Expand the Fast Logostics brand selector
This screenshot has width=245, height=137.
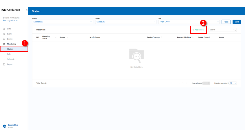point(17,21)
